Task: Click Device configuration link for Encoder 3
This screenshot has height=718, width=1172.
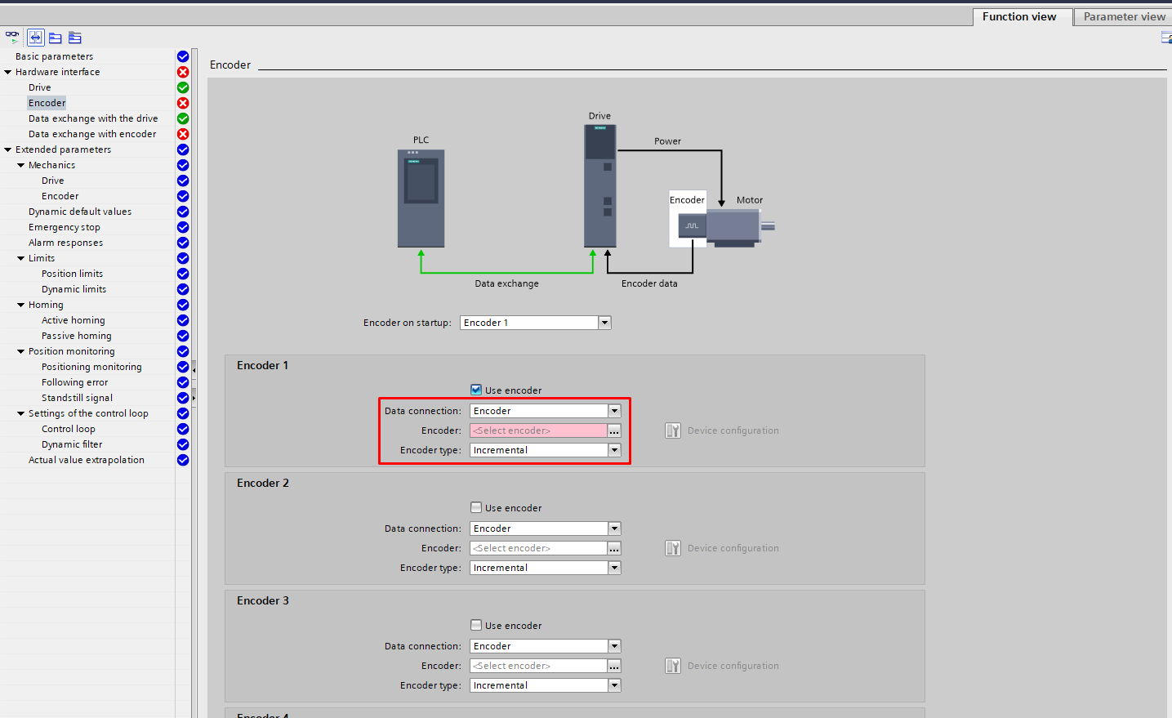Action: (733, 666)
